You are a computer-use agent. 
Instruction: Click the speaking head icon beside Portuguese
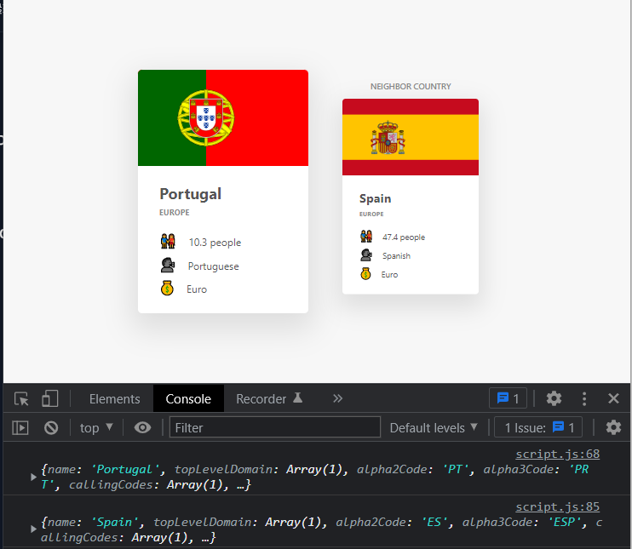(167, 265)
